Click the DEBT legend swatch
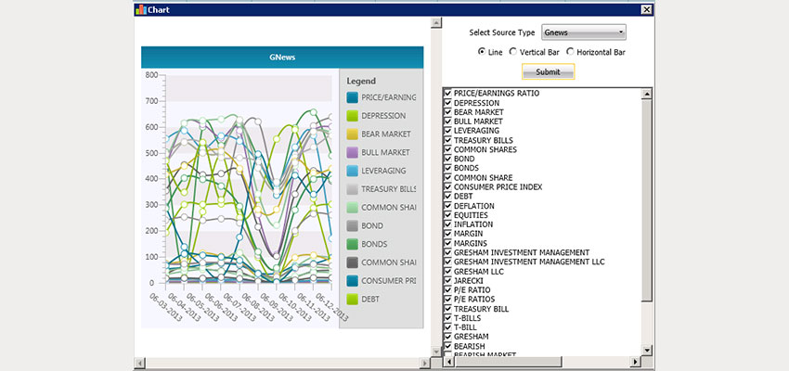The image size is (789, 371). coord(352,299)
